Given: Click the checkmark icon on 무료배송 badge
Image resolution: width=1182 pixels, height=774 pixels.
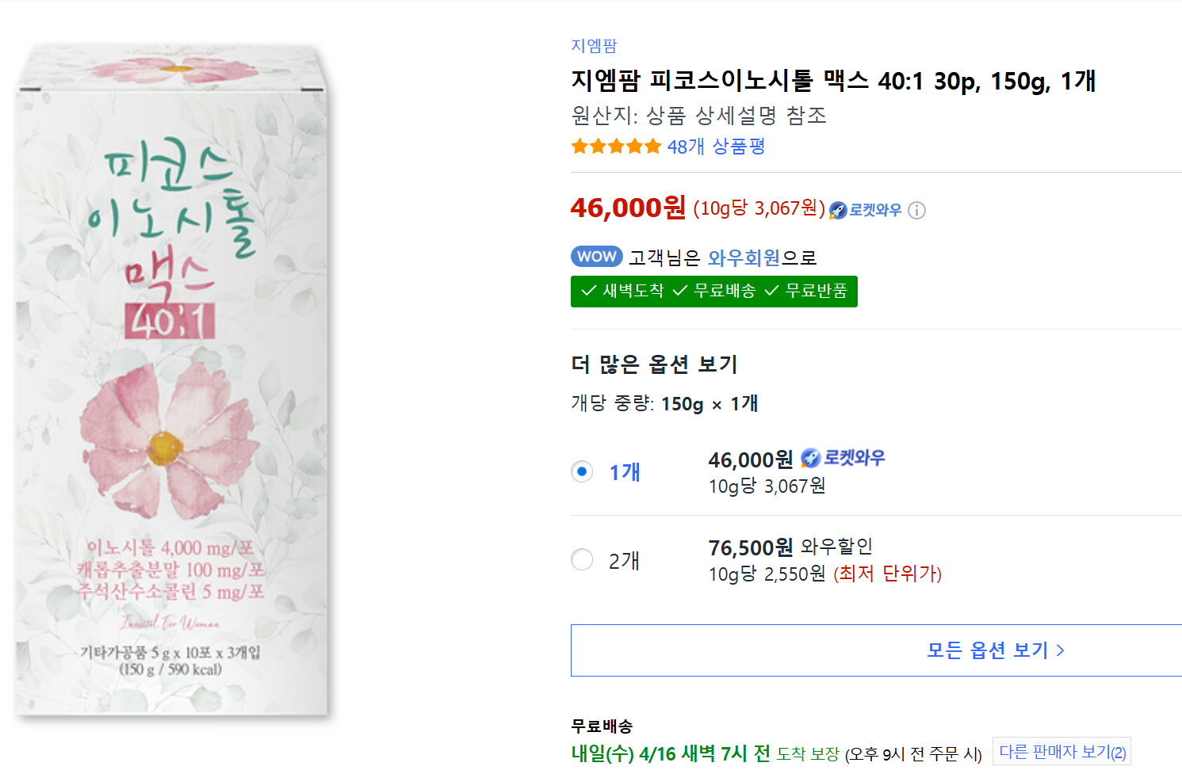Looking at the screenshot, I should pos(678,291).
